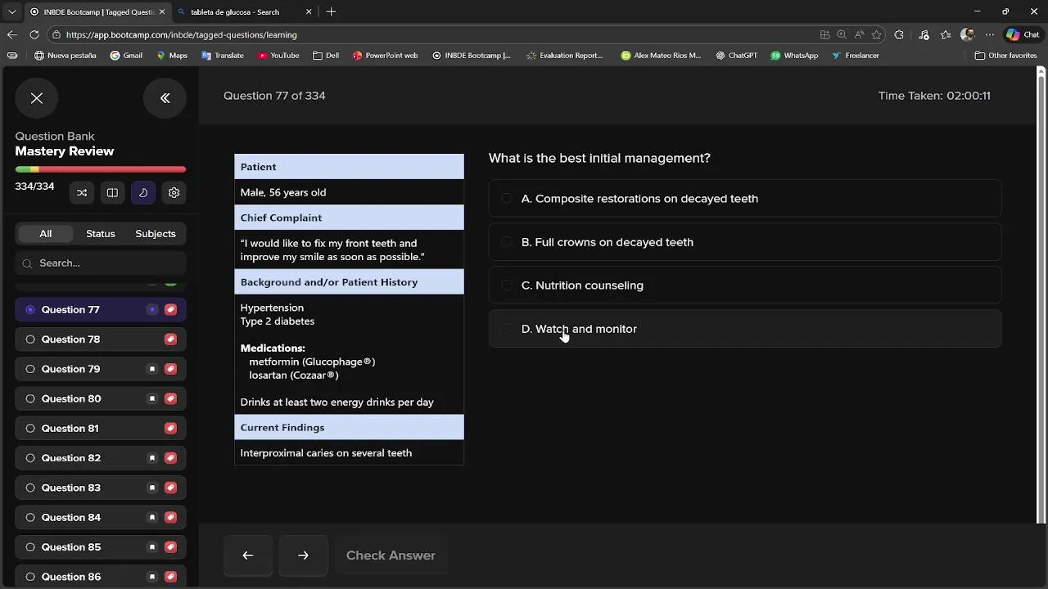Open the tab search dropdown arrow
The image size is (1048, 589).
coord(11,11)
